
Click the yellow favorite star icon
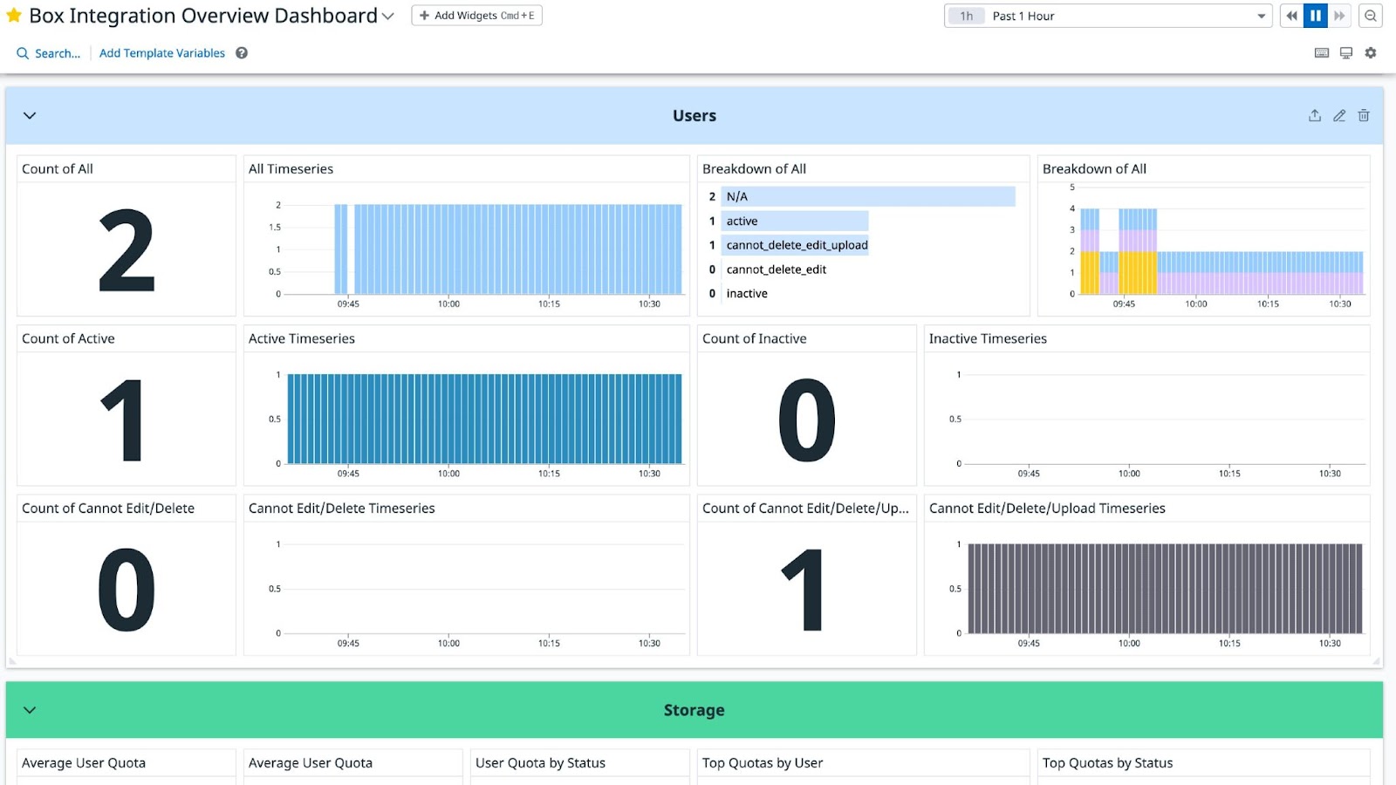[x=14, y=16]
